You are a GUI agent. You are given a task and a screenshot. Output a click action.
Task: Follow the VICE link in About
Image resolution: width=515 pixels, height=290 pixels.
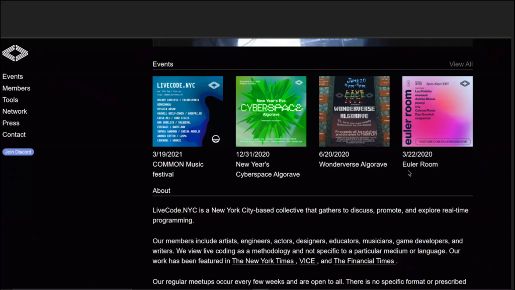point(307,261)
